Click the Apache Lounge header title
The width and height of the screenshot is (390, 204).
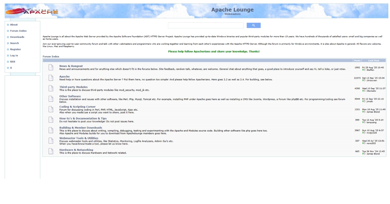[232, 10]
